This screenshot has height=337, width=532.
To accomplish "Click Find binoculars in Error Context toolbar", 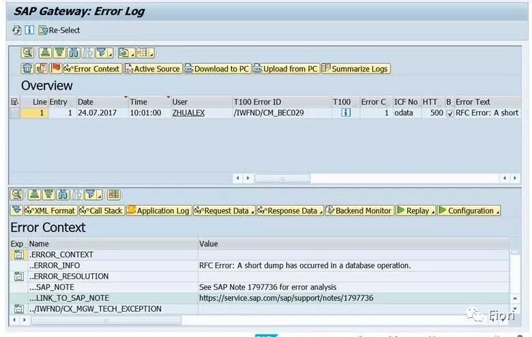I will 63,195.
